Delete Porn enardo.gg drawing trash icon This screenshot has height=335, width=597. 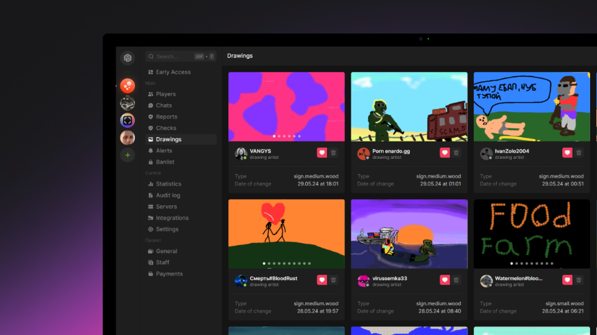[x=456, y=153]
